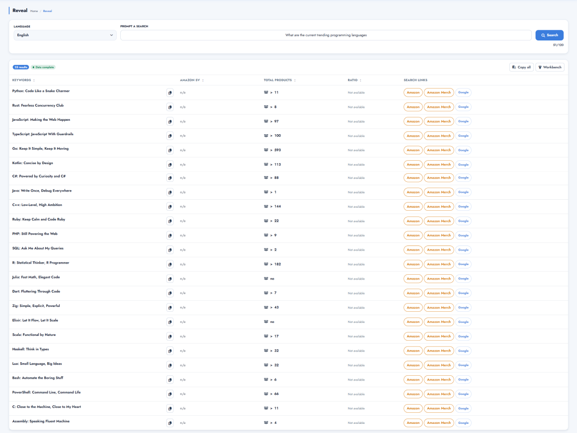Viewport: 577px width, 433px height.
Task: Copy the Haskell: Think in Types keyword
Action: (170, 351)
